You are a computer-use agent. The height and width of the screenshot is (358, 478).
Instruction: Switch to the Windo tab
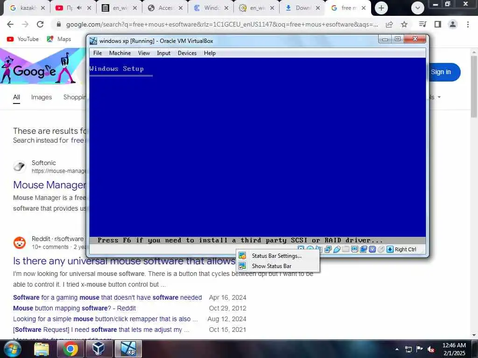point(211,8)
